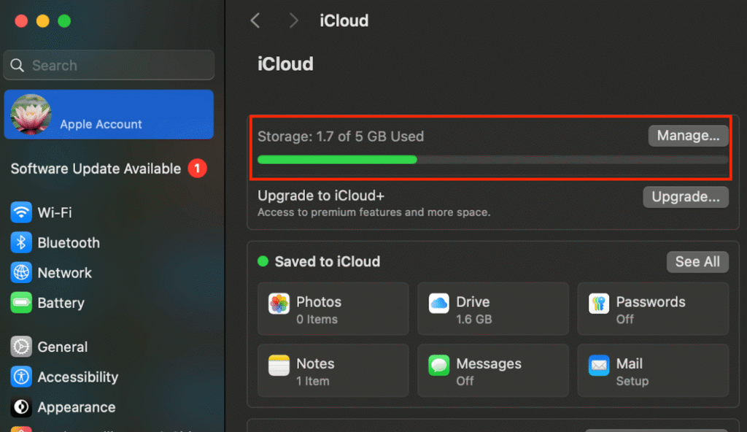Go forward with the right chevron
Viewport: 747px width, 432px height.
(x=293, y=20)
